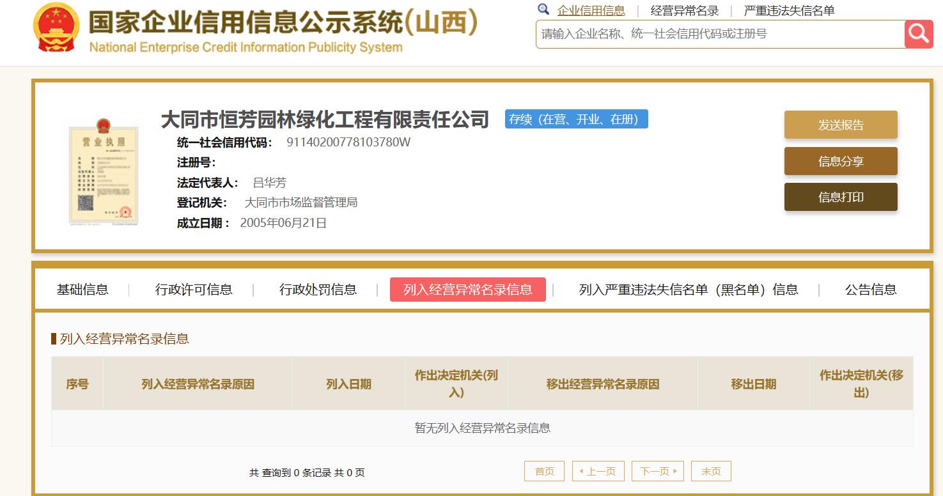Click the 发送报告 button
The image size is (943, 496).
(841, 125)
